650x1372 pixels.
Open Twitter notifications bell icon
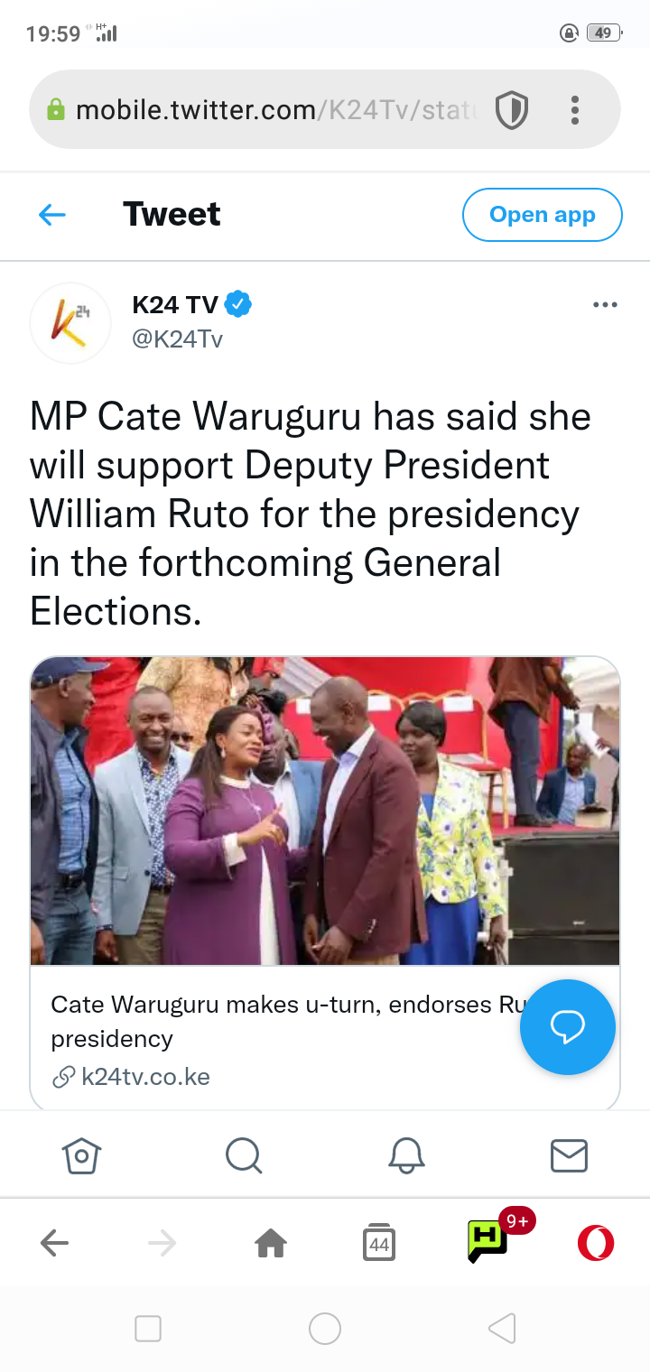point(406,1154)
